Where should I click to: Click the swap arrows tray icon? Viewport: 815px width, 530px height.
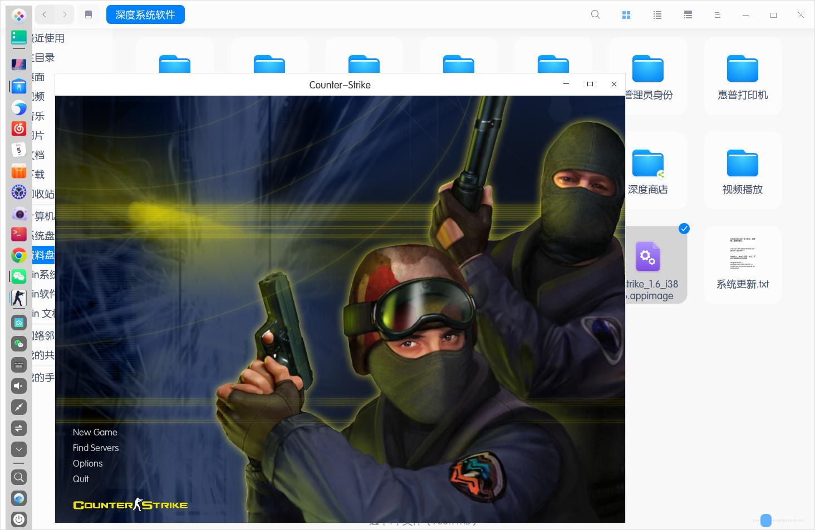[19, 428]
